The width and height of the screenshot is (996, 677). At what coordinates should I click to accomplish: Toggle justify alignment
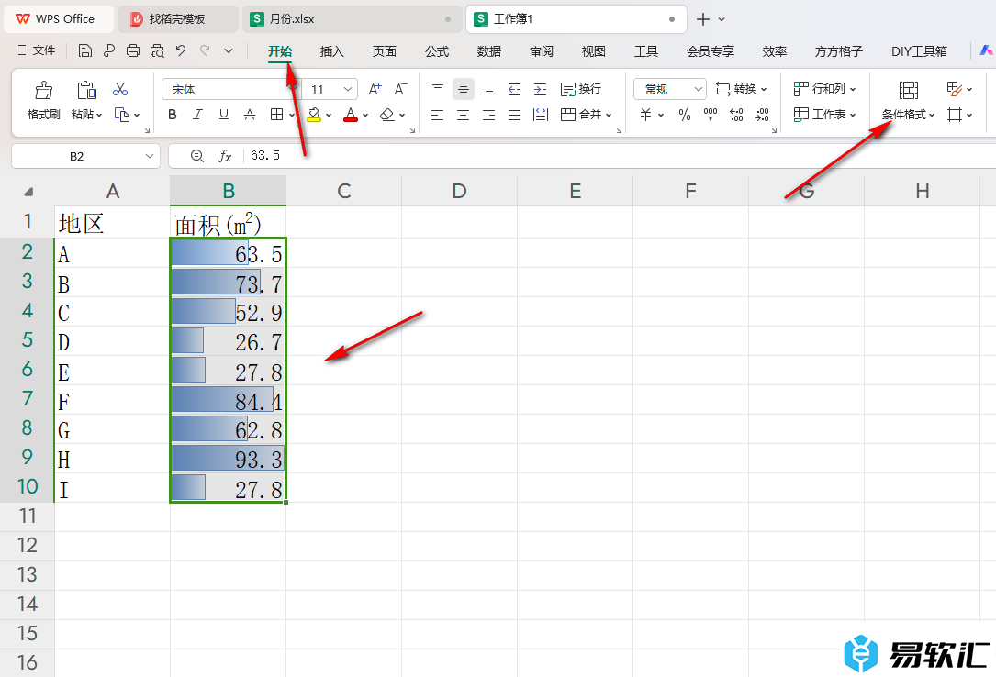tap(514, 115)
